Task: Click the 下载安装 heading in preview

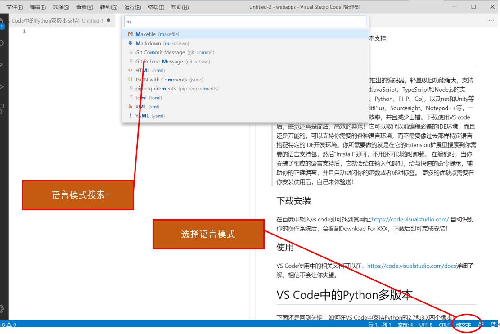Action: click(293, 201)
